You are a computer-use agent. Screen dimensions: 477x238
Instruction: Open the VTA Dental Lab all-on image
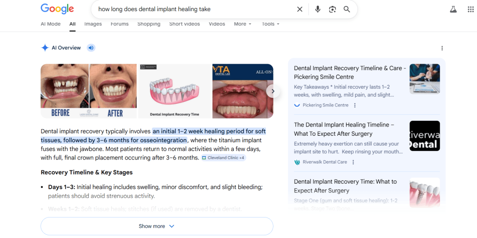[243, 91]
